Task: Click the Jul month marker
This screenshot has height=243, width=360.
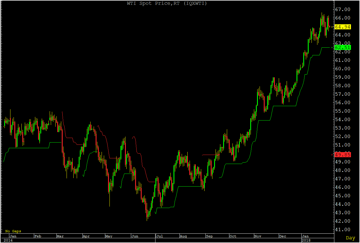Action: click(x=159, y=236)
